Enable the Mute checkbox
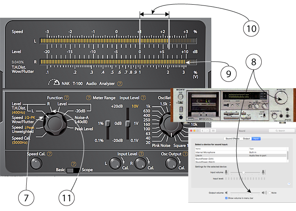 pos(270,193)
